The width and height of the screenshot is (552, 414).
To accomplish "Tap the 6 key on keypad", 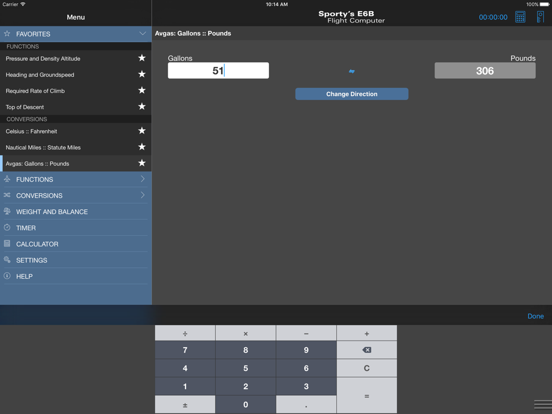I will [306, 368].
